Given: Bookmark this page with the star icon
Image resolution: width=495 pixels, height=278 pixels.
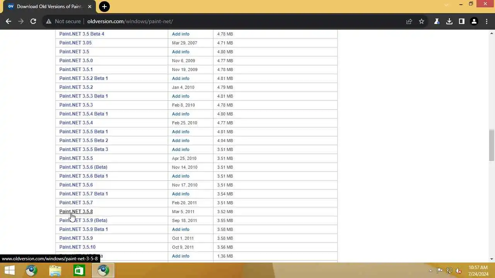Looking at the screenshot, I should pos(422,21).
